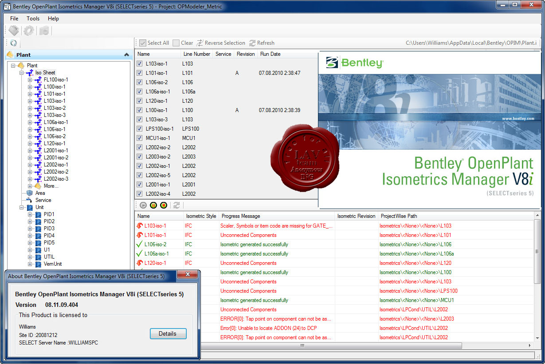545x364 pixels.
Task: Click the Plant node icon in tree
Action: [x=21, y=66]
